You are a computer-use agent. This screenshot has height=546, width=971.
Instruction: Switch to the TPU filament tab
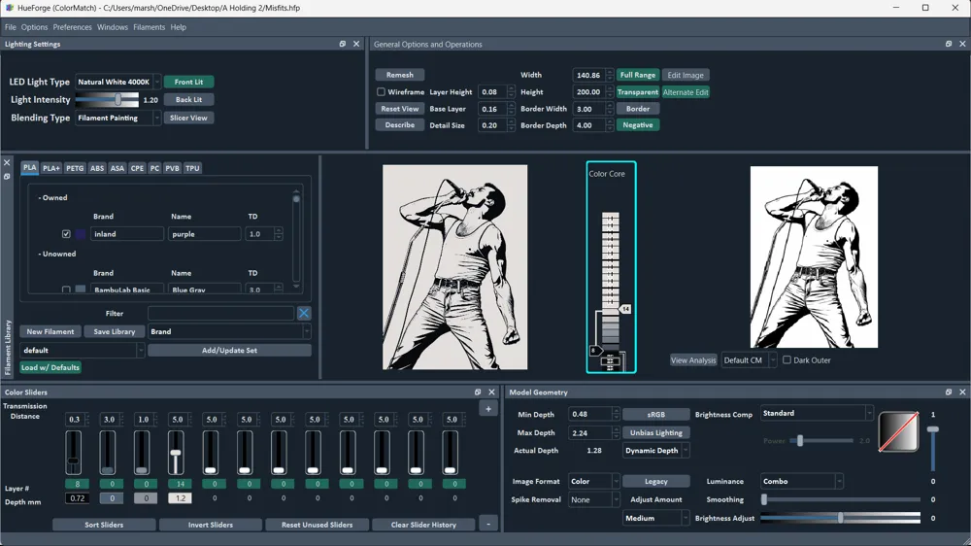[x=192, y=168]
